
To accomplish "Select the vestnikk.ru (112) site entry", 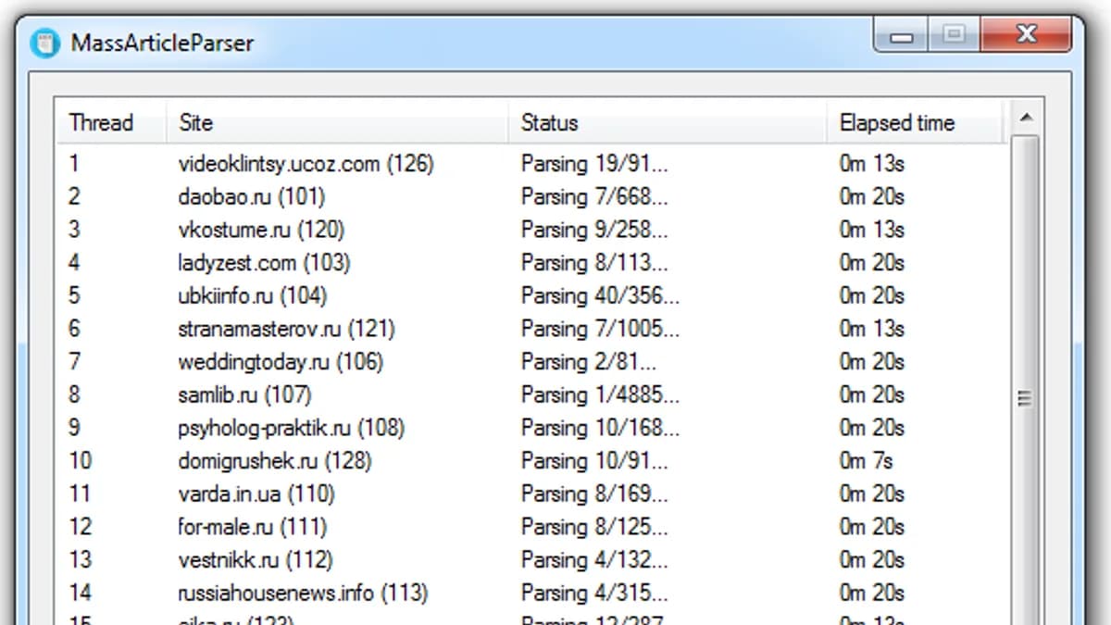I will tap(255, 560).
